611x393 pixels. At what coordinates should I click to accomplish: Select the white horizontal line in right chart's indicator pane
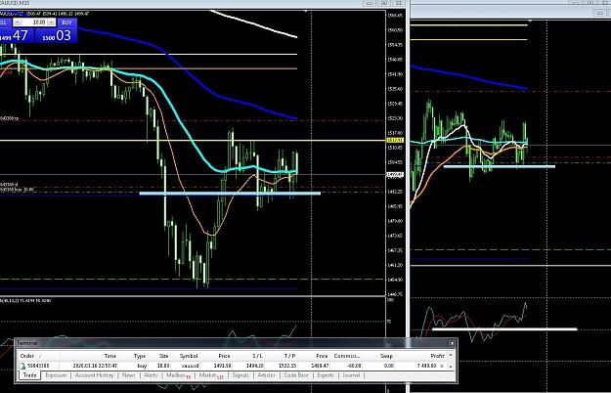pos(504,329)
